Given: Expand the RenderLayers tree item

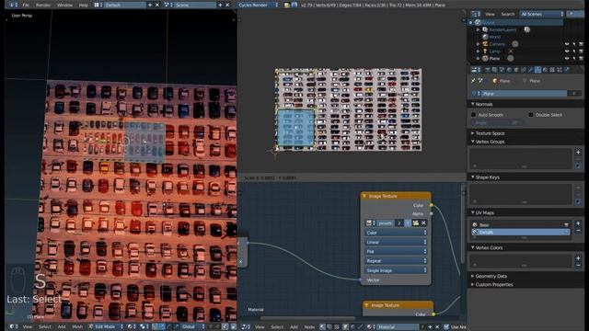Looking at the screenshot, I should tap(478, 29).
